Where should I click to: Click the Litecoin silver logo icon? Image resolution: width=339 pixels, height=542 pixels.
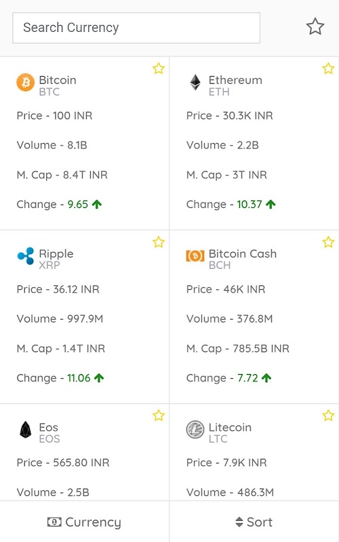(195, 430)
